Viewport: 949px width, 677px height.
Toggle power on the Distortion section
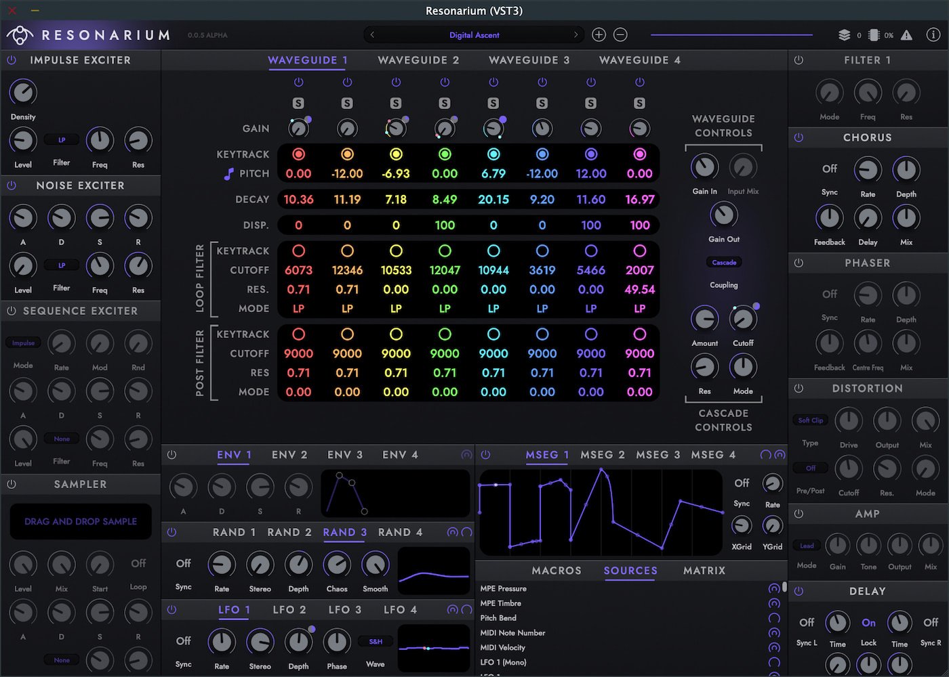point(799,389)
